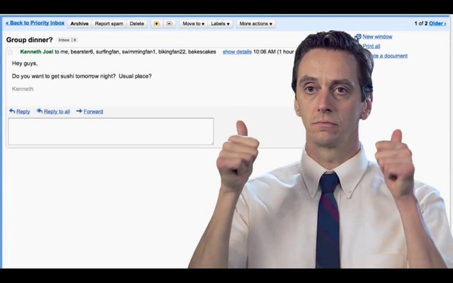Star the message from Kenneth Joel
The image size is (453, 283).
pyautogui.click(x=11, y=52)
